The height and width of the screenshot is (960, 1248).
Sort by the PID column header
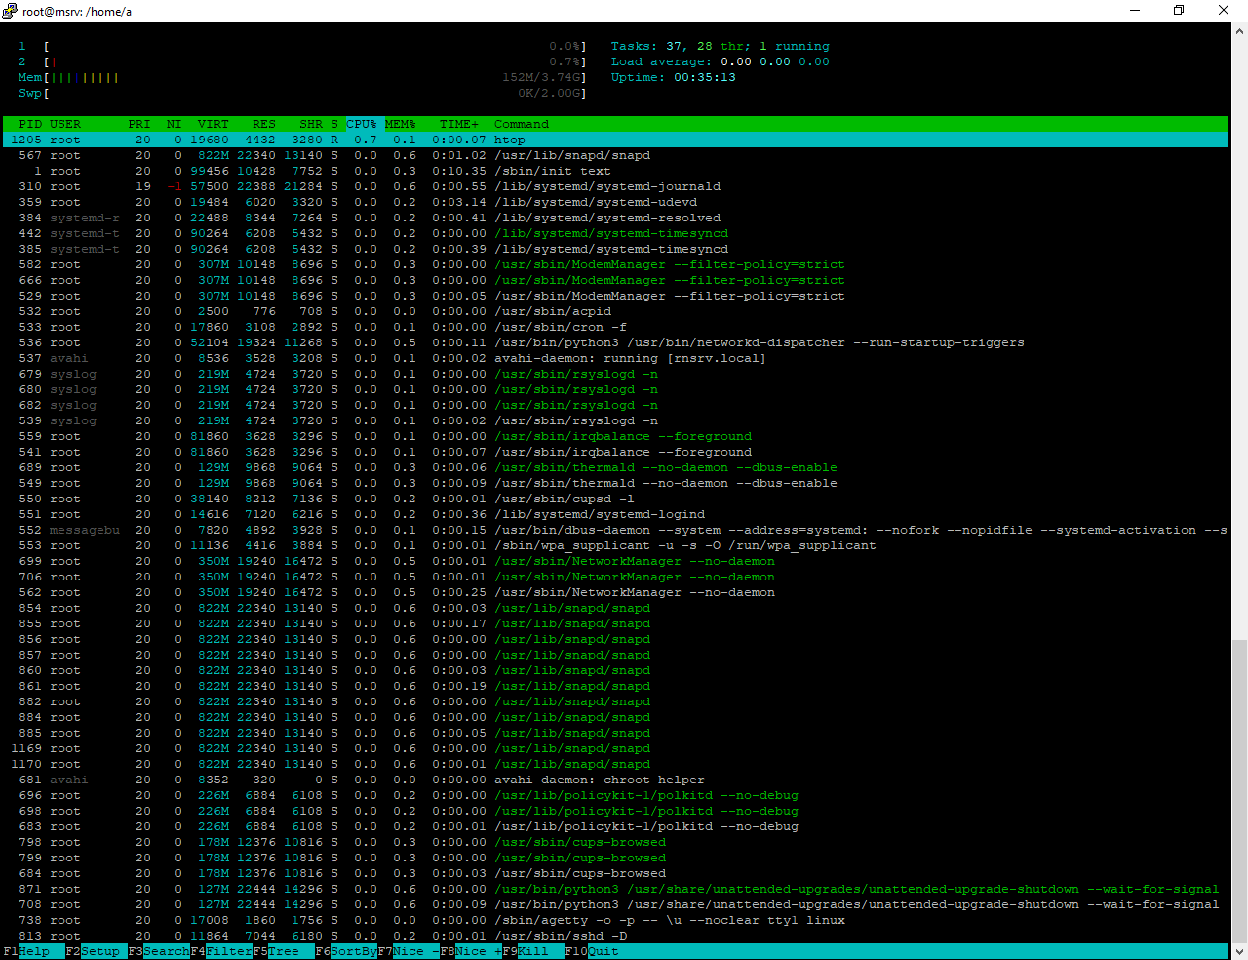[30, 124]
